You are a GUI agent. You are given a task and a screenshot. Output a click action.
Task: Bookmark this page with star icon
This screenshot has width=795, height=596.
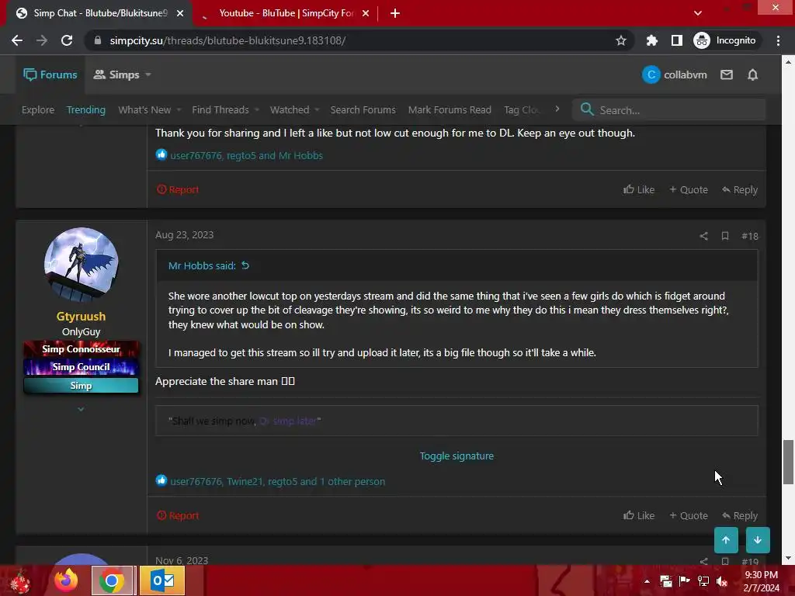click(x=620, y=40)
